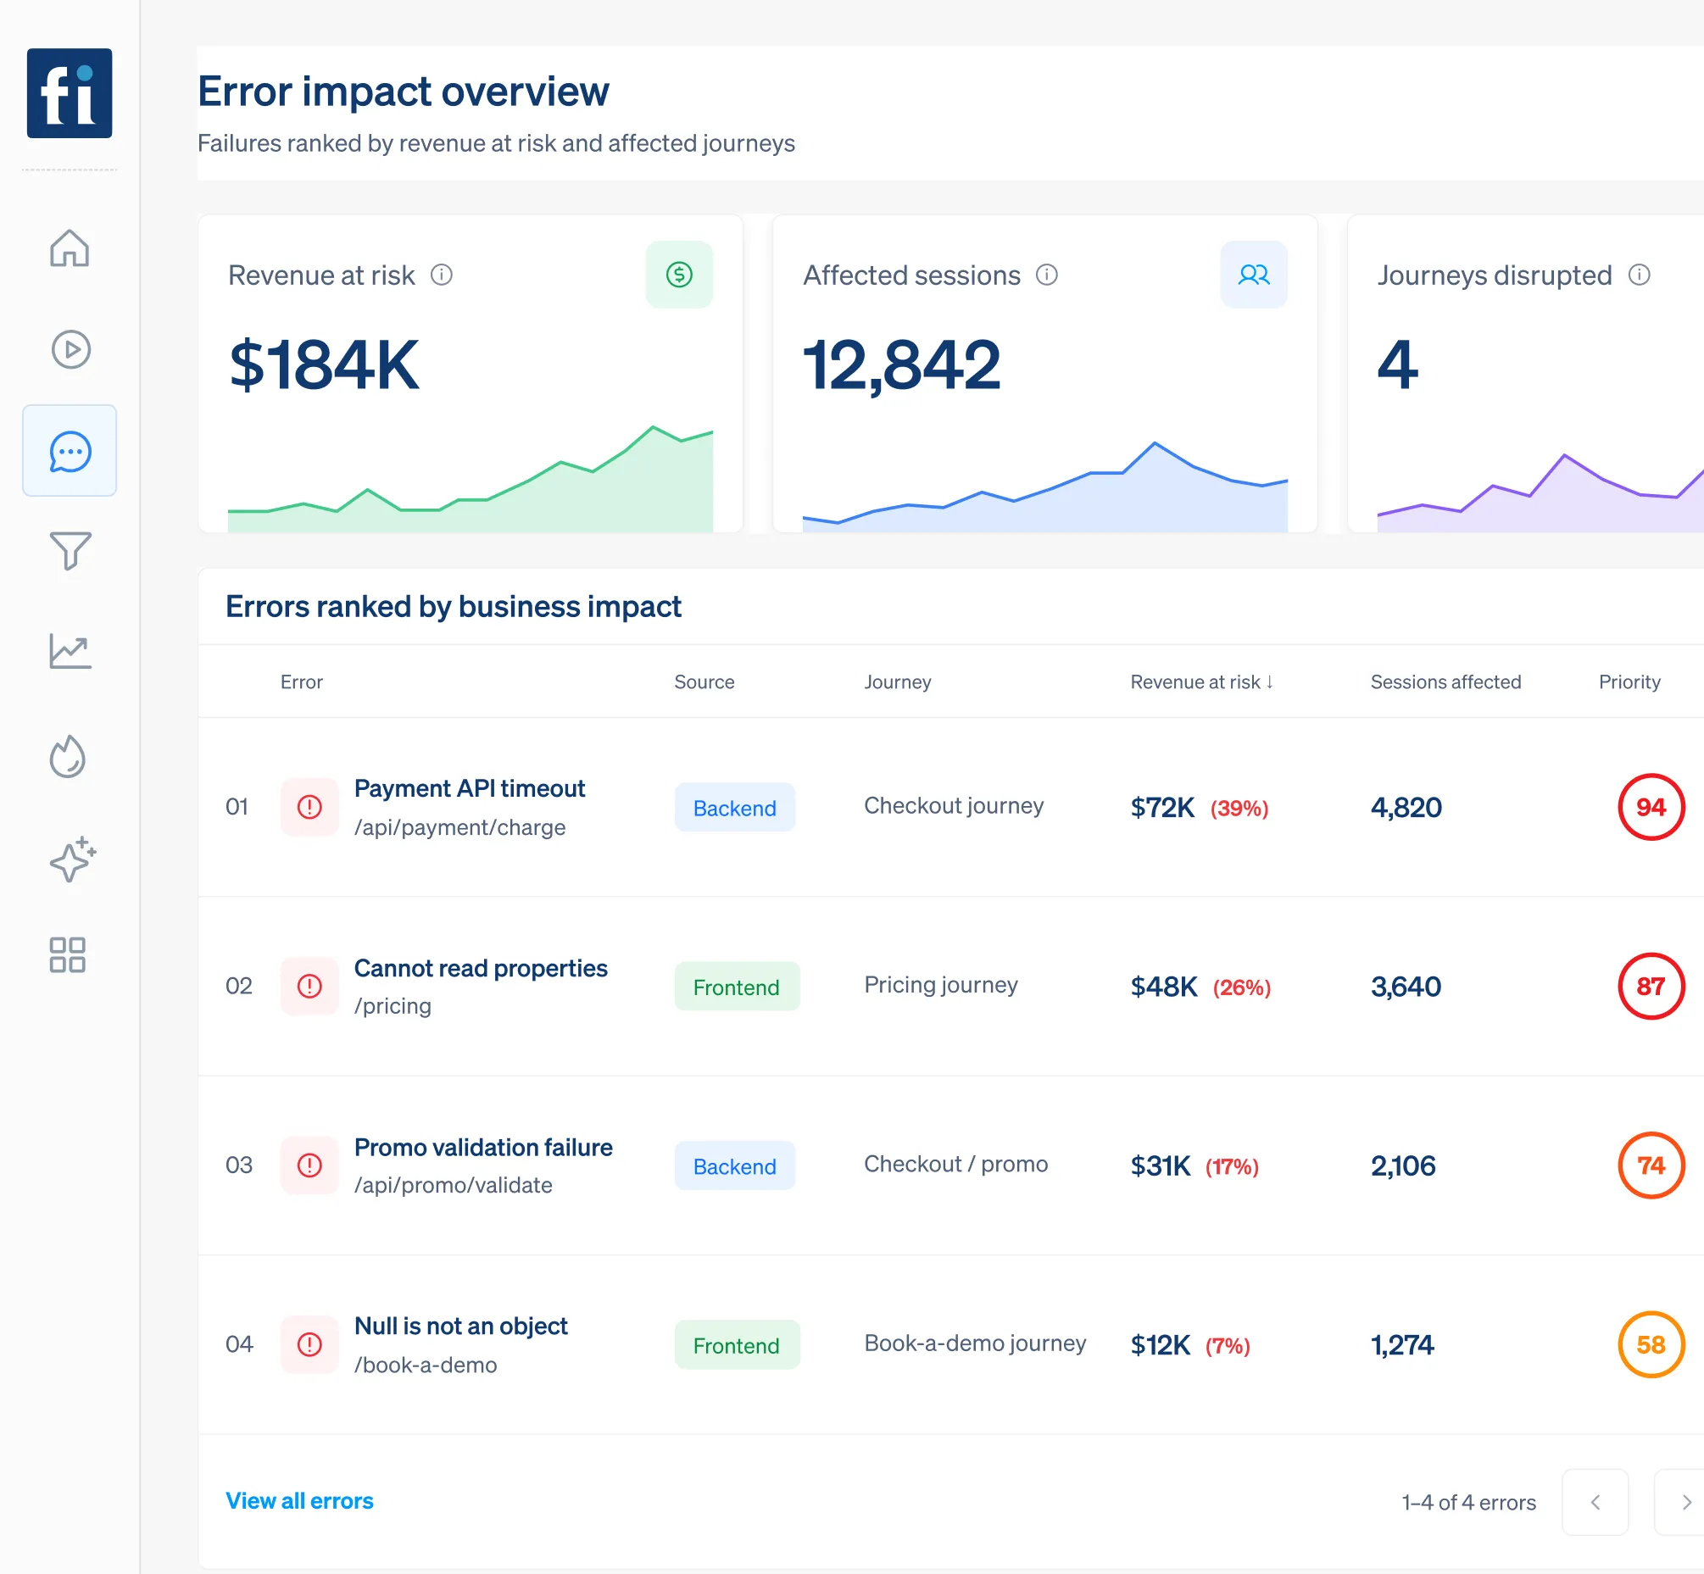The height and width of the screenshot is (1574, 1704).
Task: Click alert icon for Promo validation failure
Action: tap(309, 1165)
